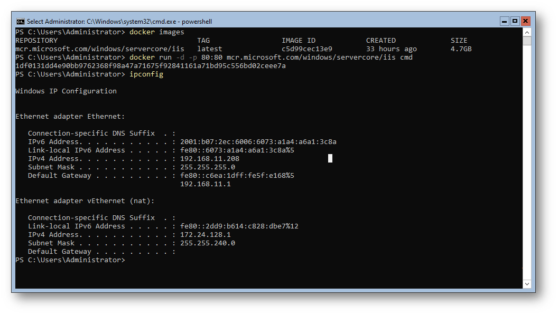Click the ipconfig command text
The image size is (558, 315).
pos(146,74)
